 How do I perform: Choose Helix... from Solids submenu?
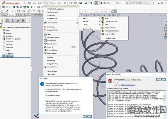pos(115,18)
